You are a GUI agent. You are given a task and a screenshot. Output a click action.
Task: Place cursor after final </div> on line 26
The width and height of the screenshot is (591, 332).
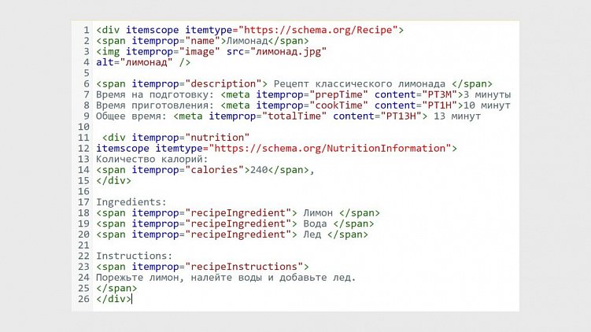click(132, 299)
